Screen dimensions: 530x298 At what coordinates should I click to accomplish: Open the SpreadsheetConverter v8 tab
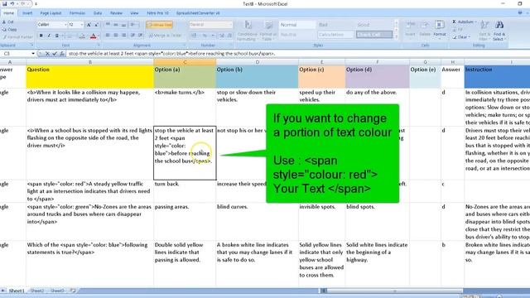pyautogui.click(x=198, y=13)
